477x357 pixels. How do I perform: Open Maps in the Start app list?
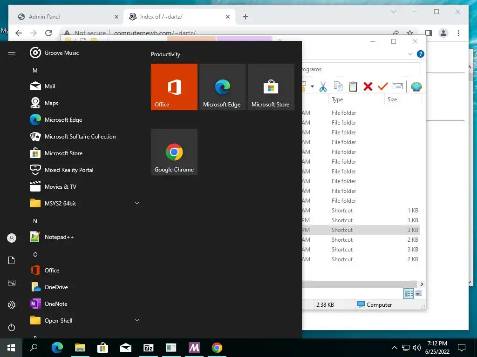(x=85, y=103)
